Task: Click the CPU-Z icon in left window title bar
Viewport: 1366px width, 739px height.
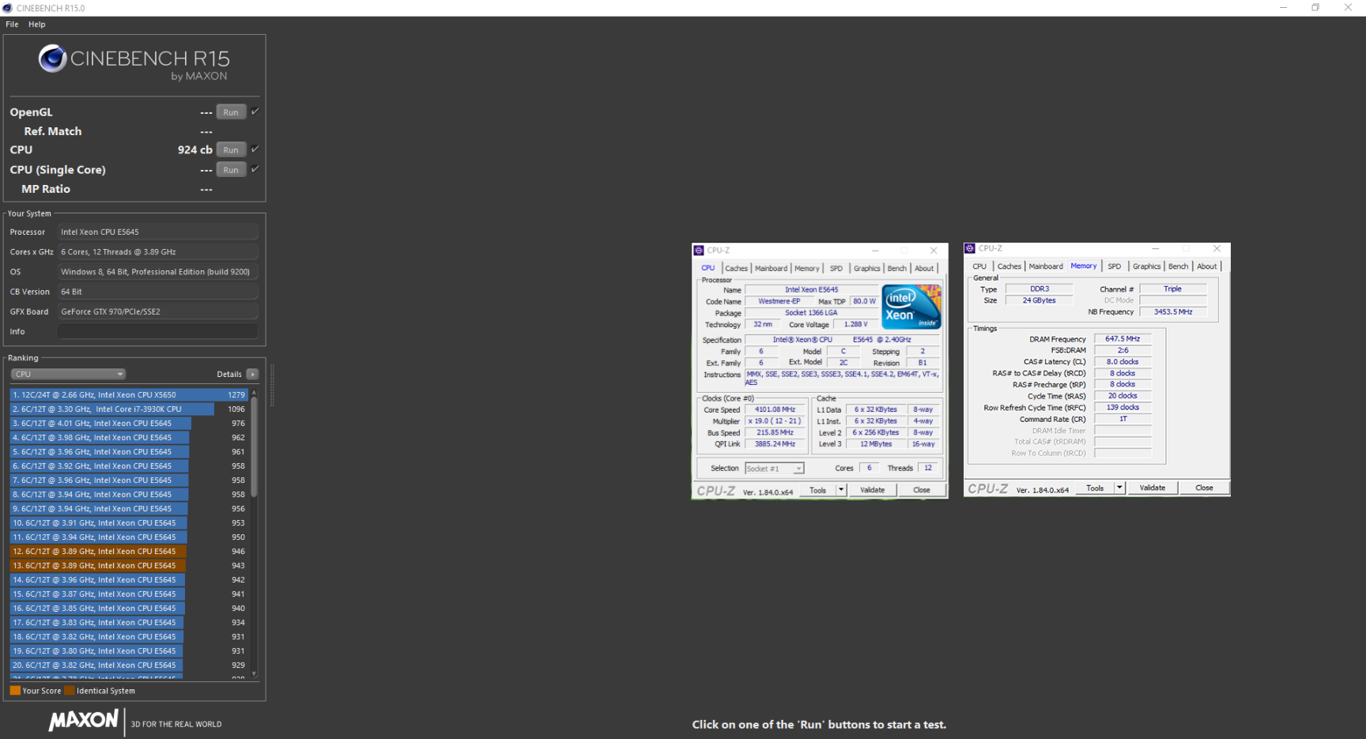Action: click(699, 251)
